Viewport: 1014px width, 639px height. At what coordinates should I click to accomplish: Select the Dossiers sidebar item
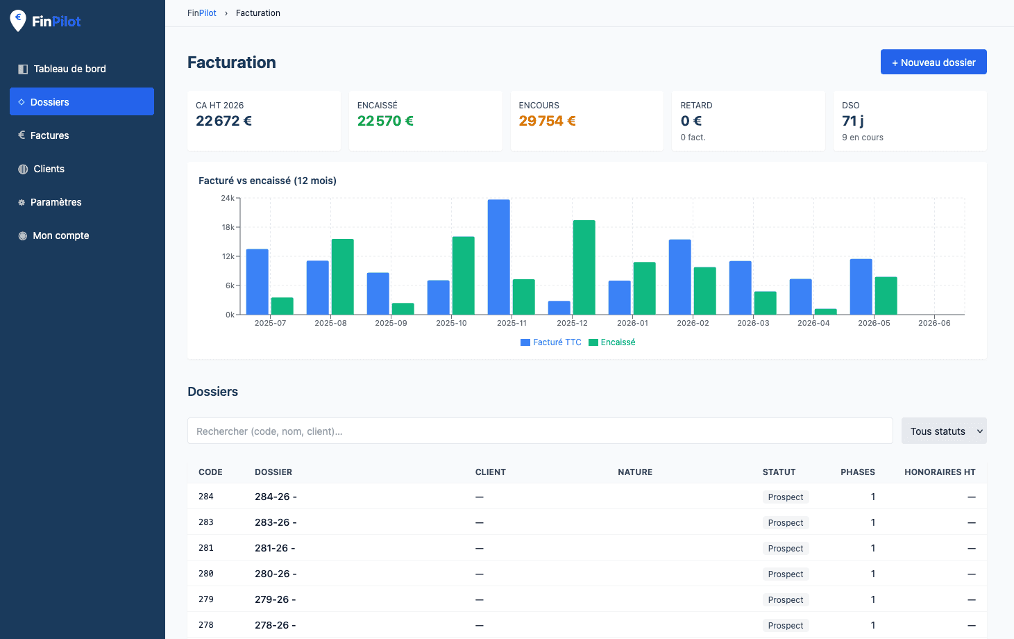[82, 101]
